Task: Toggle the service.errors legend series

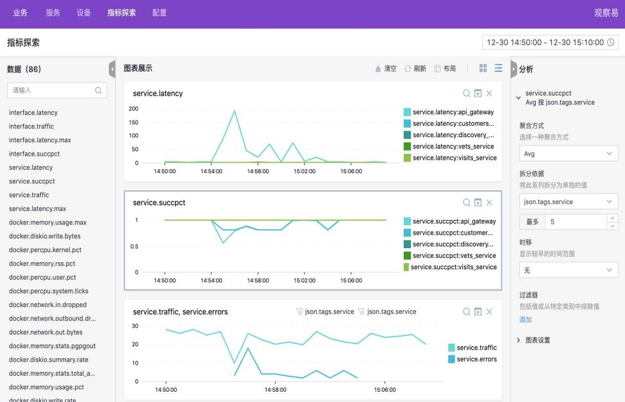Action: point(472,359)
